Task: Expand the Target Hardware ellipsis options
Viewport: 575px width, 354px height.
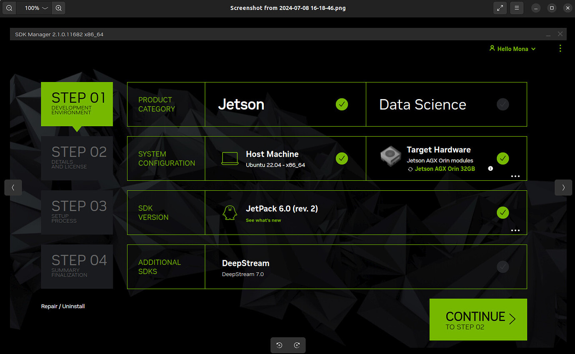Action: tap(515, 176)
